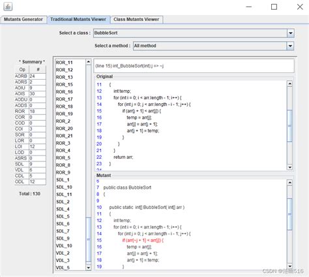Click the mutant list scroll-down arrow
309x277 pixels.
point(89,267)
